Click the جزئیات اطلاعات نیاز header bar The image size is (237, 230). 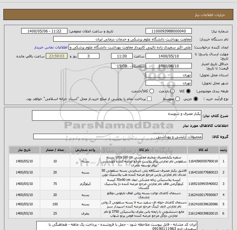[118, 15]
